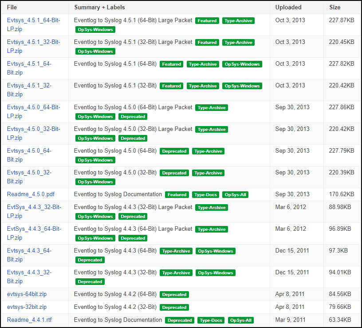Select size value 63.34KB
This screenshot has height=328, width=362.
[340, 320]
